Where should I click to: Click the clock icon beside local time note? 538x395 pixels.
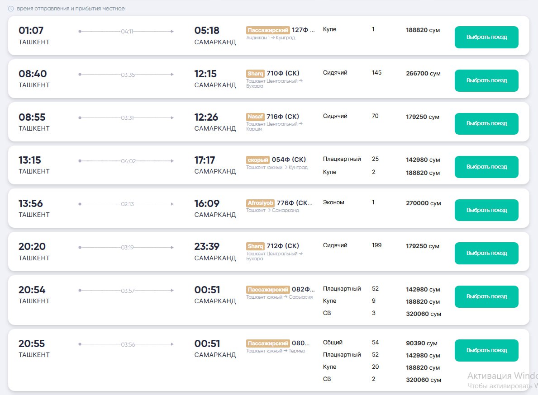tap(11, 9)
